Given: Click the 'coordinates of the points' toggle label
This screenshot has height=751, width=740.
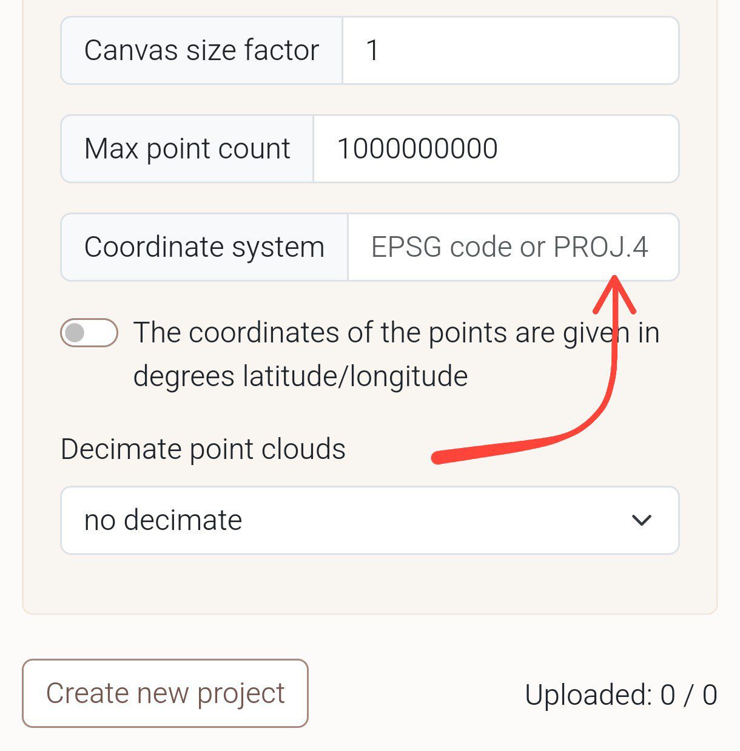Looking at the screenshot, I should 395,333.
